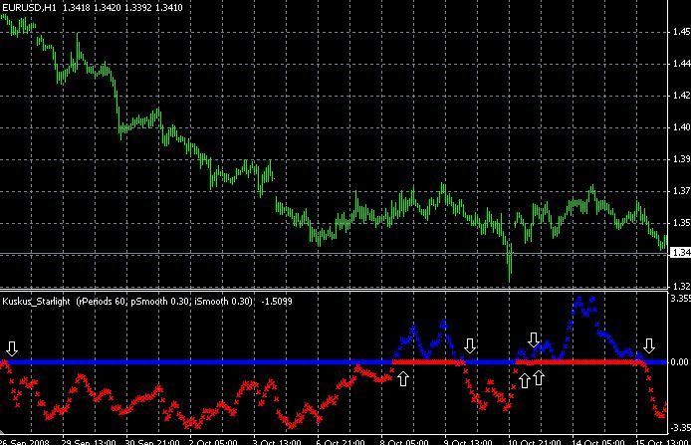
Task: Click the Kuskus_Starlight indicator name
Action: (x=36, y=302)
